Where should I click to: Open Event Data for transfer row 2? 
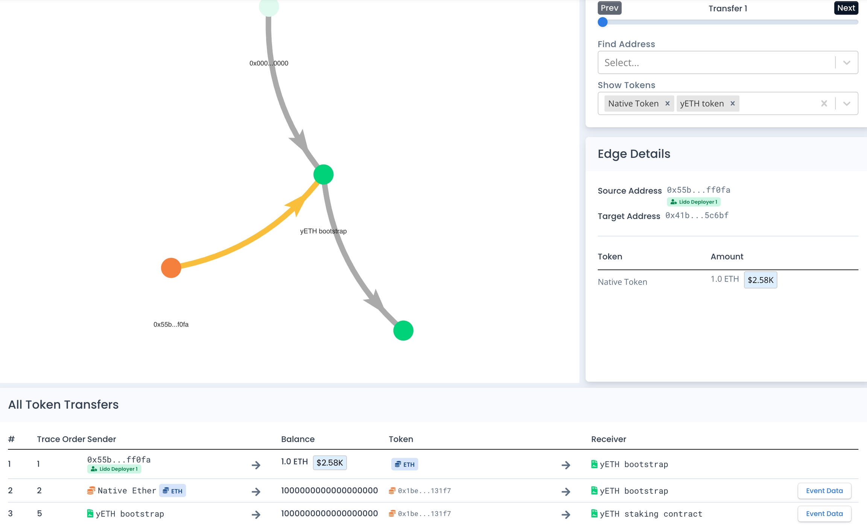point(824,491)
